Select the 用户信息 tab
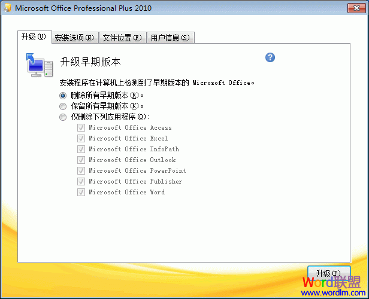The width and height of the screenshot is (369, 299). point(170,38)
